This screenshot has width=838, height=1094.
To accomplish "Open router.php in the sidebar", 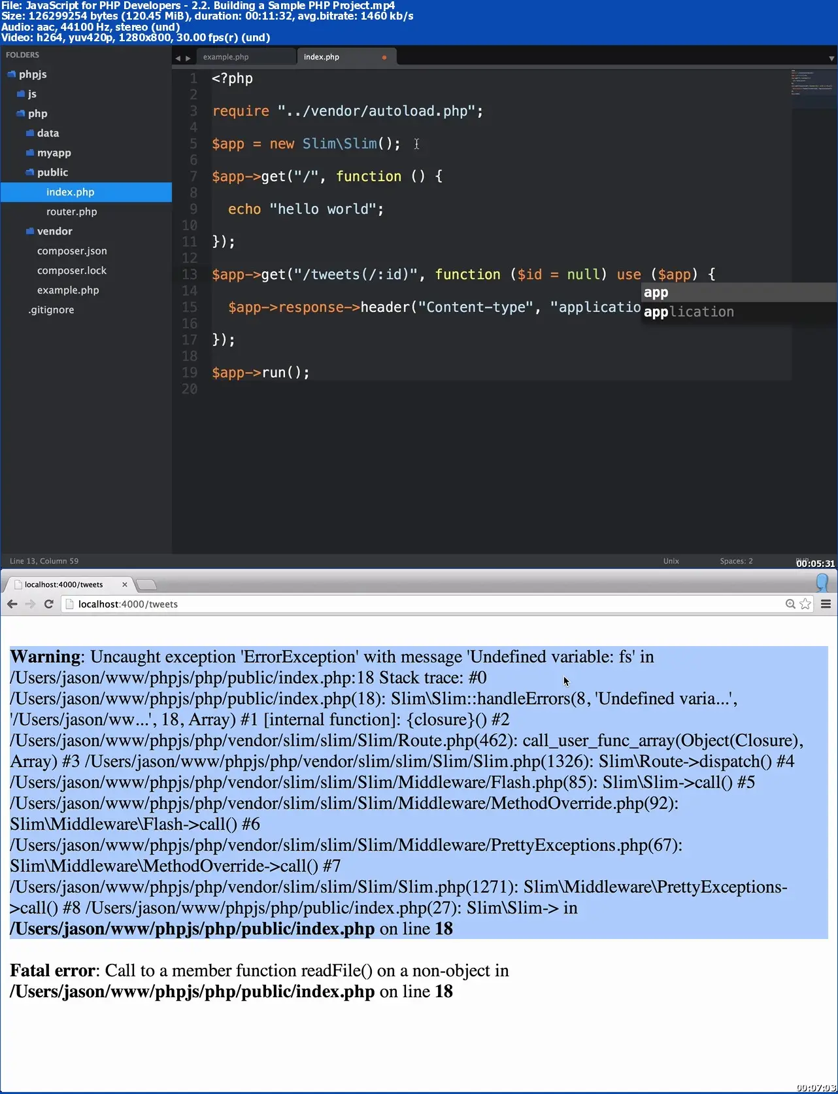I will 71,212.
